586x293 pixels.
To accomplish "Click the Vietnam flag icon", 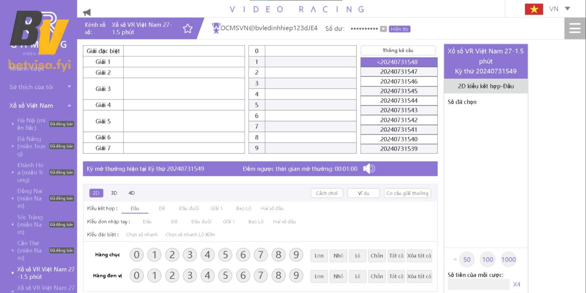I will tap(534, 9).
